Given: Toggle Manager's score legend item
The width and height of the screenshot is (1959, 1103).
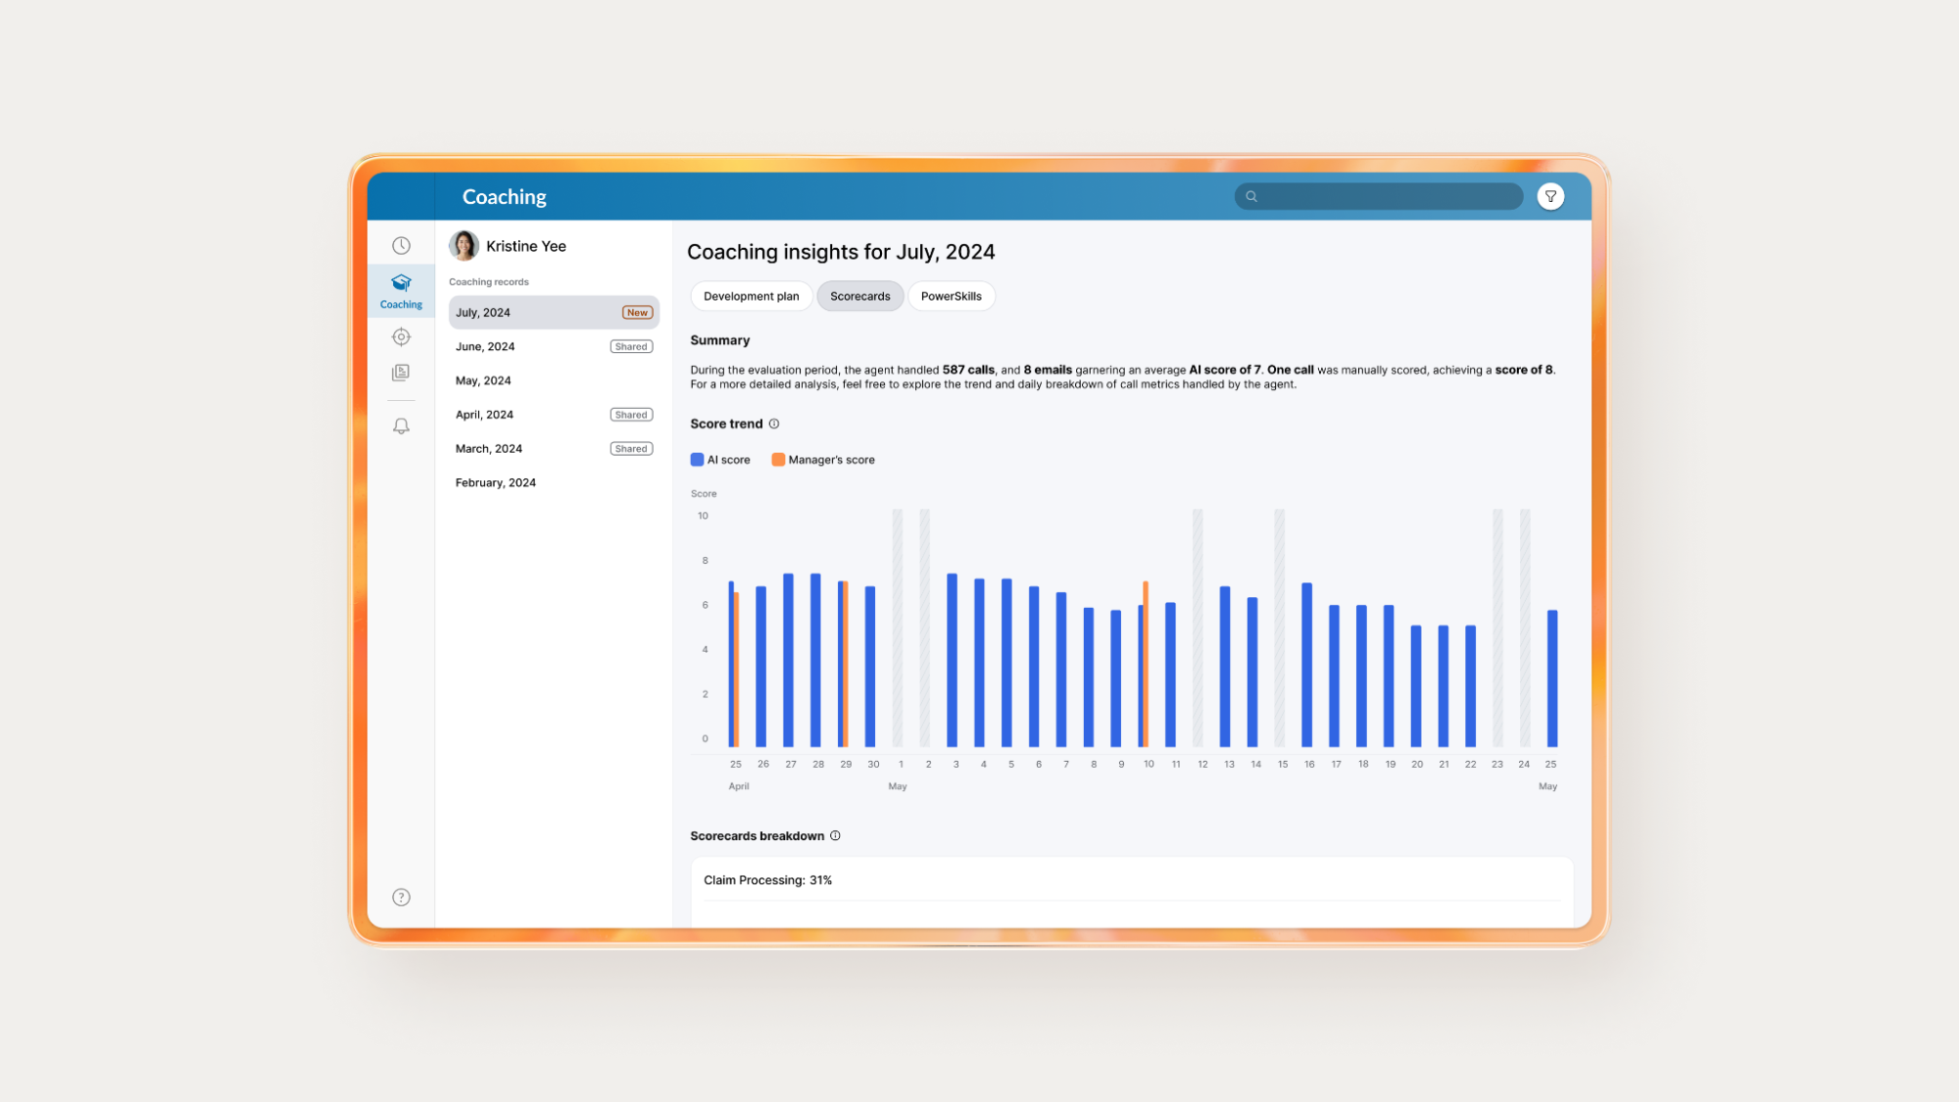Looking at the screenshot, I should (823, 460).
